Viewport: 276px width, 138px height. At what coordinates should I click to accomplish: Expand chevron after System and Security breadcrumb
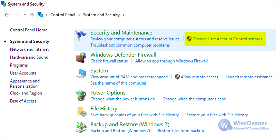click(124, 15)
